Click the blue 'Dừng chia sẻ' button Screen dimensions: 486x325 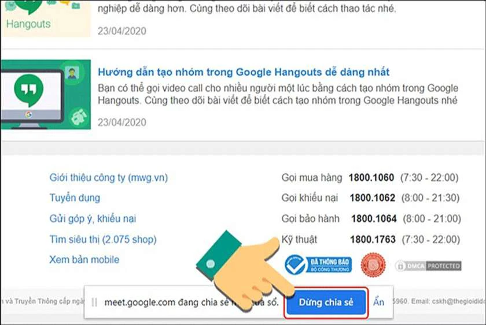[x=326, y=302]
